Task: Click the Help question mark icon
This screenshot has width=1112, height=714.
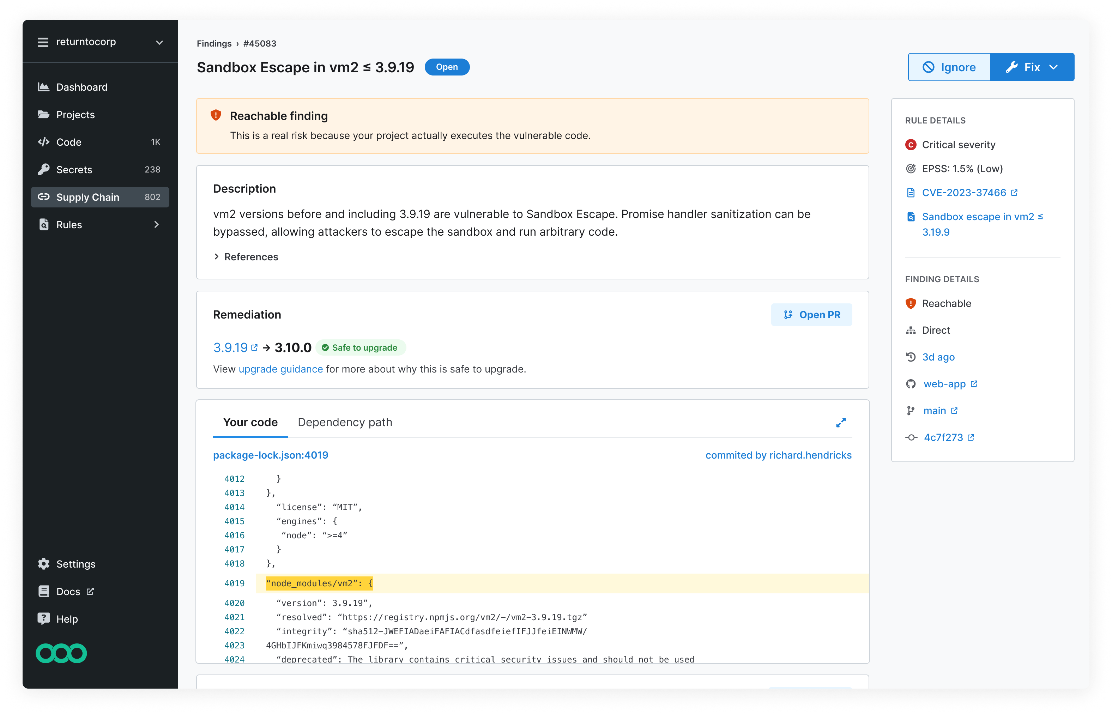Action: tap(44, 618)
